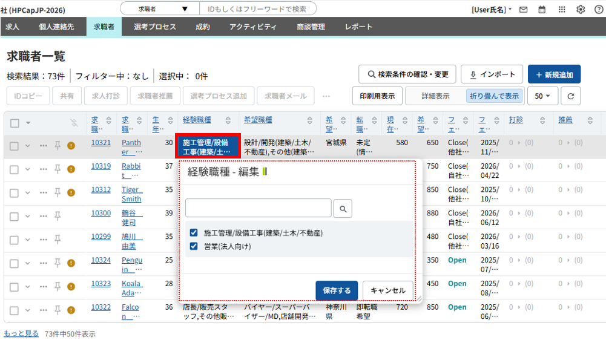The image size is (606, 343).
Task: Click the refresh list icon button
Action: coord(570,96)
